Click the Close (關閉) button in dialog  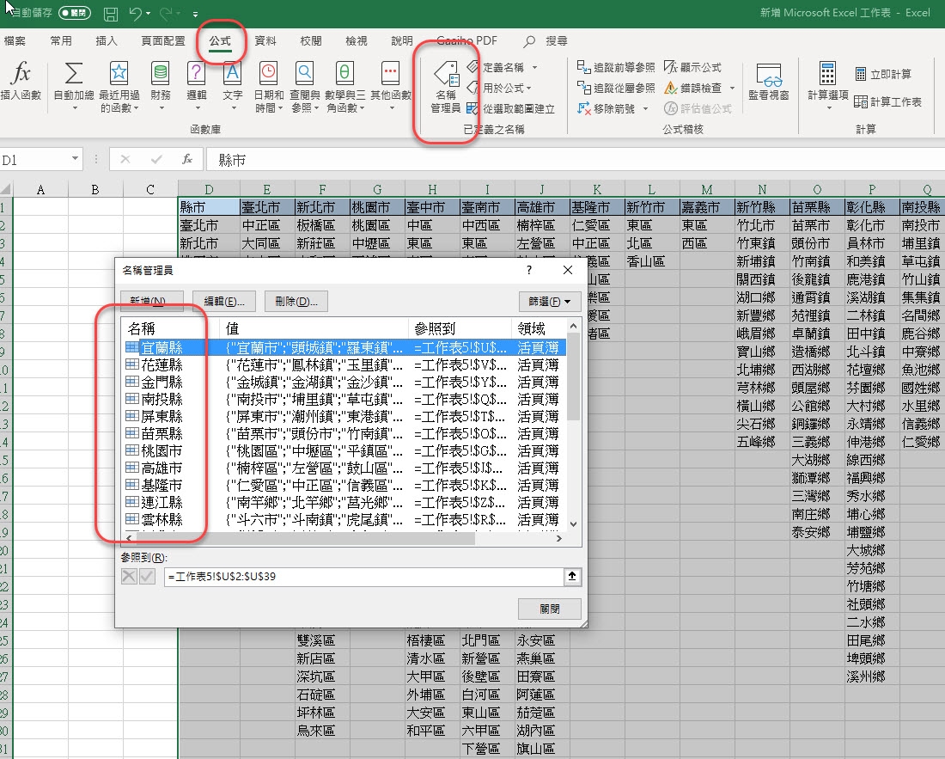[550, 609]
